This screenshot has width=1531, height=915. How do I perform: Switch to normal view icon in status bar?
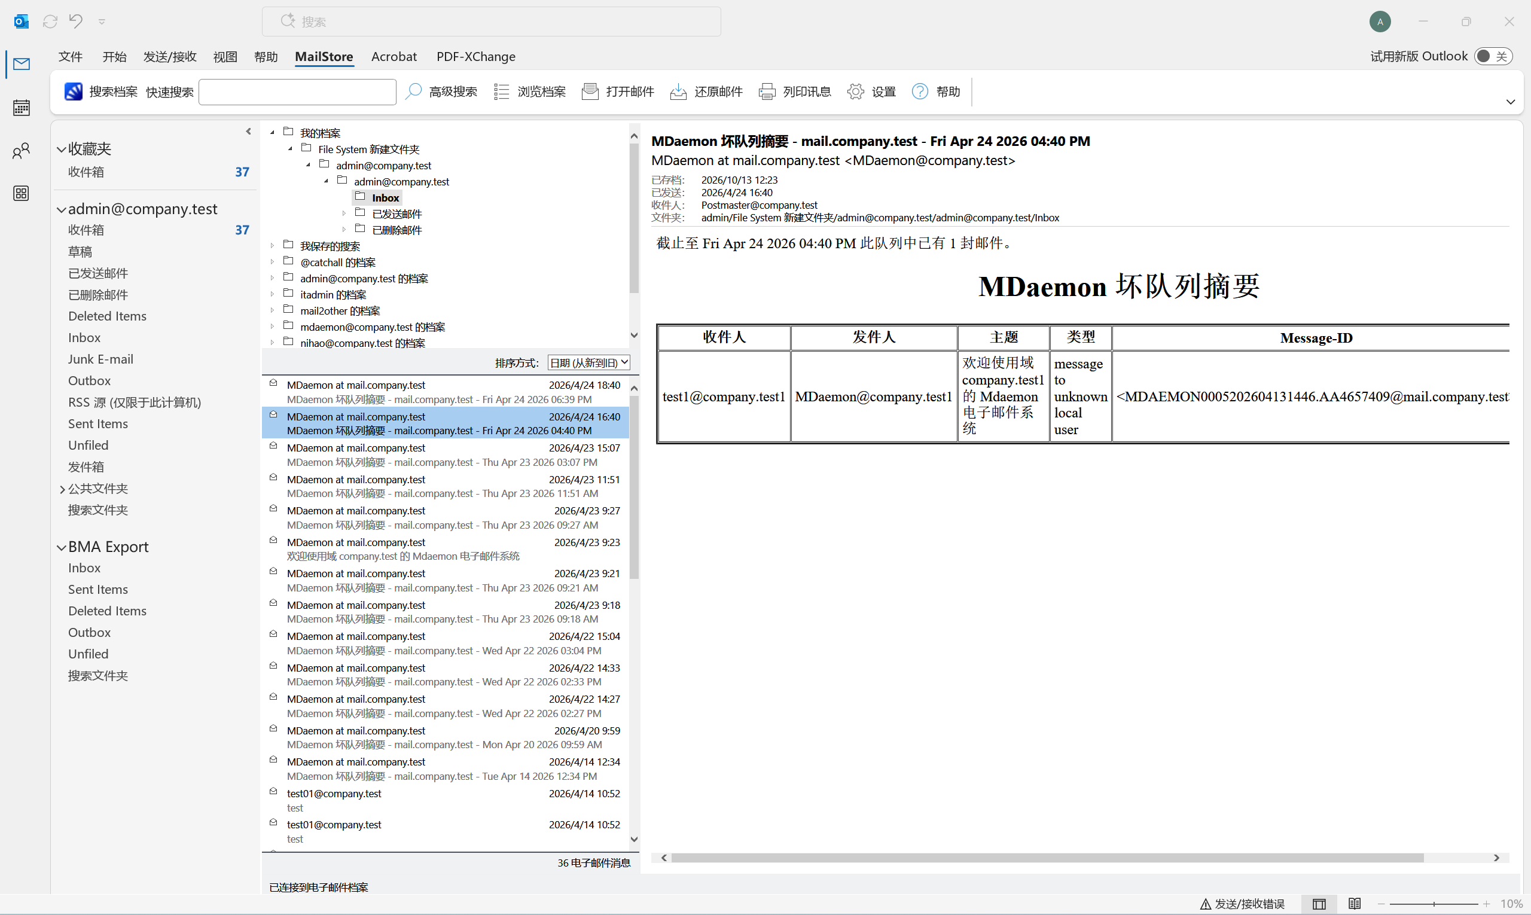pos(1319,904)
